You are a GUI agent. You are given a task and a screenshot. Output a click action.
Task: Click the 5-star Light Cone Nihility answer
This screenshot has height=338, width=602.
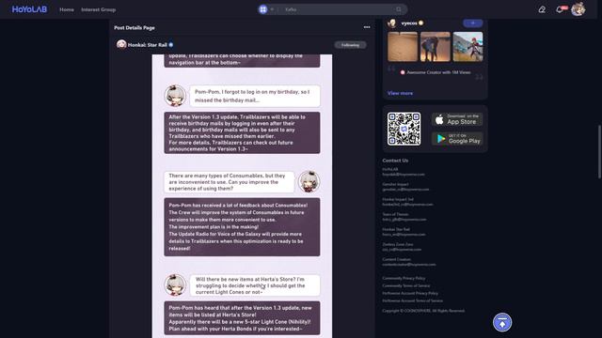click(x=242, y=318)
